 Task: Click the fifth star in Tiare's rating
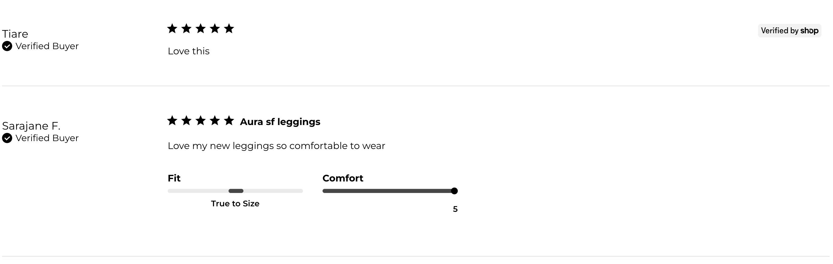[229, 29]
